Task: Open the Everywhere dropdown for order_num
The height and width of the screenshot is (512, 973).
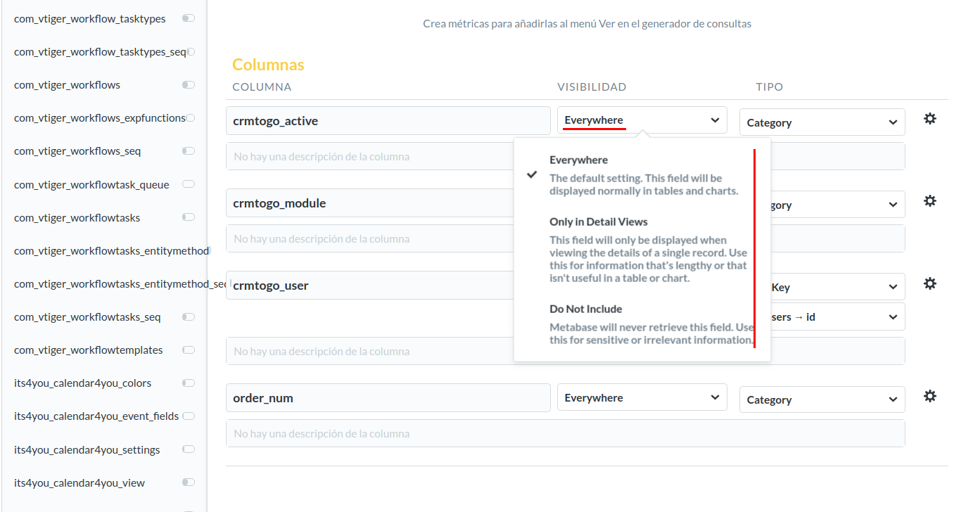Action: 641,397
